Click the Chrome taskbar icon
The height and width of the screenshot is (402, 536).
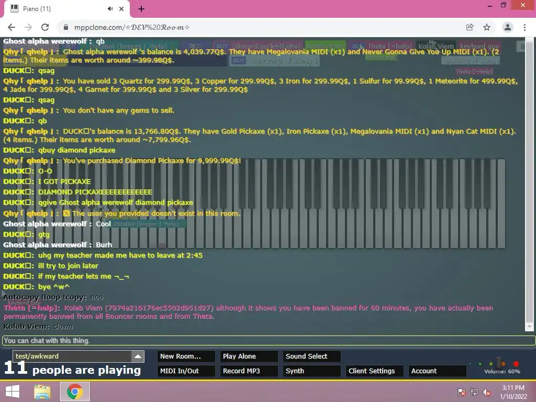coord(75,392)
